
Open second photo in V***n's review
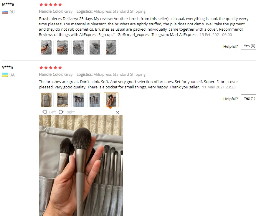click(x=62, y=100)
